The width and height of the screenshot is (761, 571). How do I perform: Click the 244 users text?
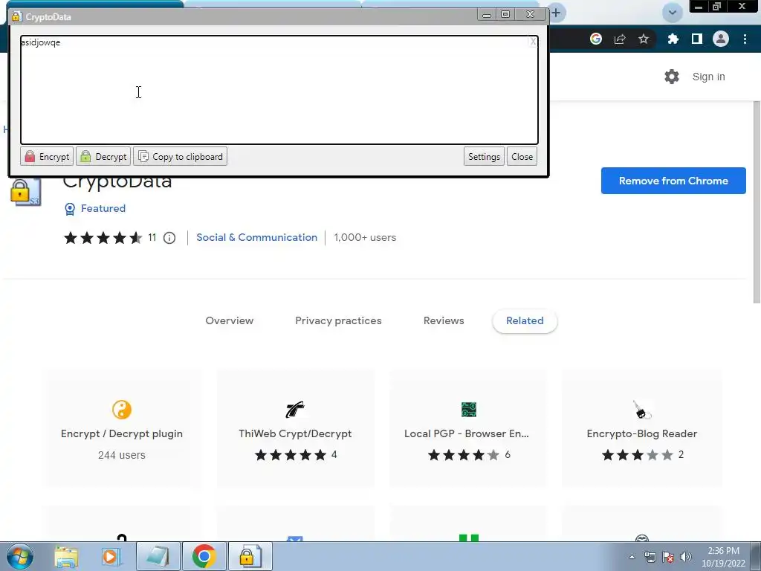122,455
